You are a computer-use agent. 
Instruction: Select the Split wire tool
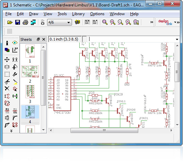pyautogui.click(x=7, y=125)
